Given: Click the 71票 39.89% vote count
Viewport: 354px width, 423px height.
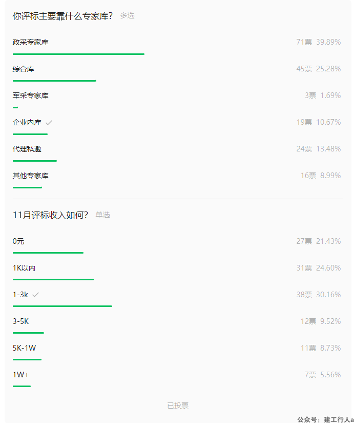Looking at the screenshot, I should coord(319,42).
